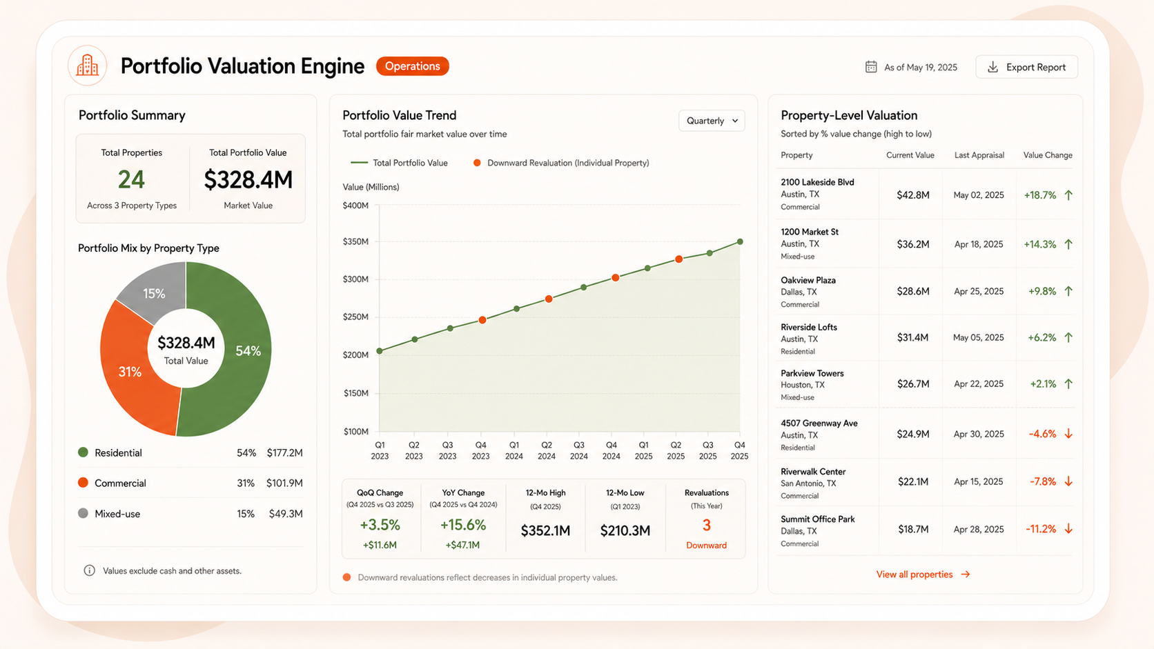Viewport: 1154px width, 649px height.
Task: Click the $49.3M Mixed-use amount
Action: click(x=286, y=514)
